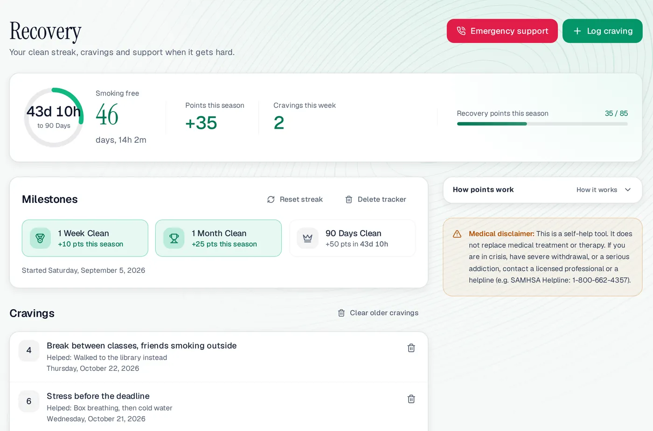The width and height of the screenshot is (653, 431).
Task: Click the Emergency support button
Action: [502, 31]
